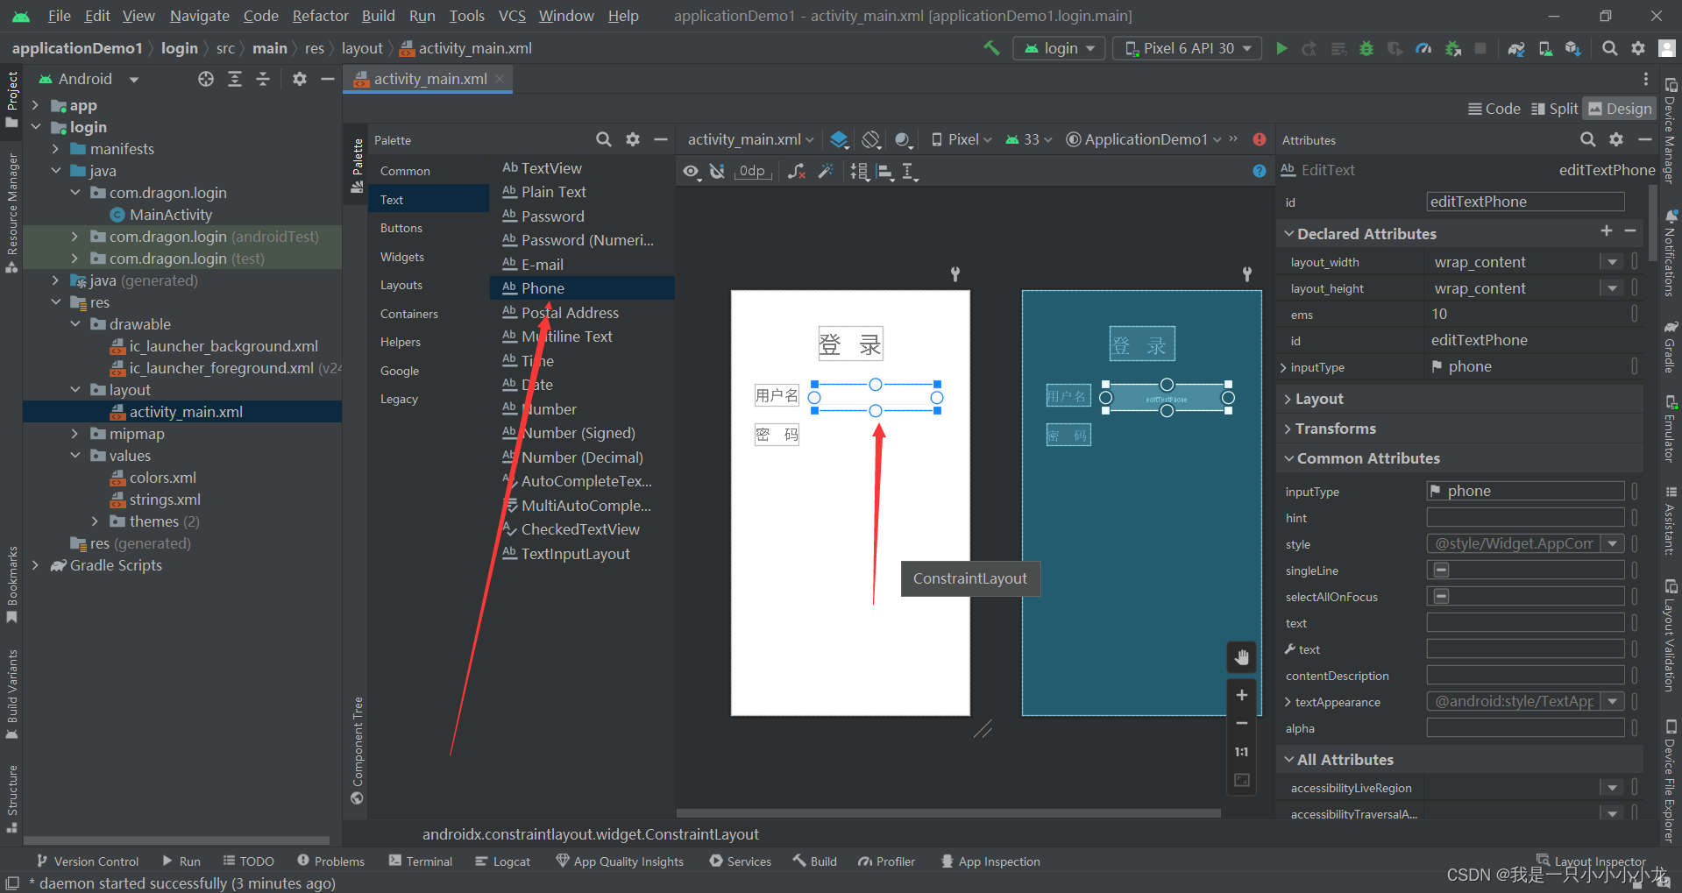Click Sync Project with Gradle Files icon

1516,48
